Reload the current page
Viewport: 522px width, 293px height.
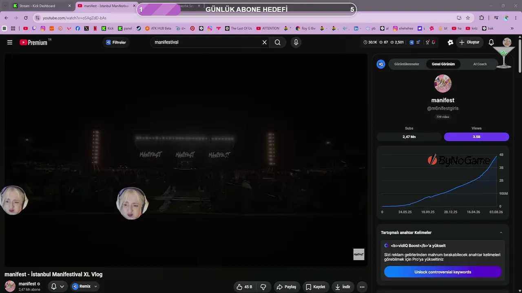pos(26,18)
